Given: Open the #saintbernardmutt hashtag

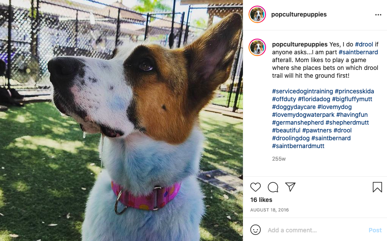Looking at the screenshot, I should [x=298, y=146].
